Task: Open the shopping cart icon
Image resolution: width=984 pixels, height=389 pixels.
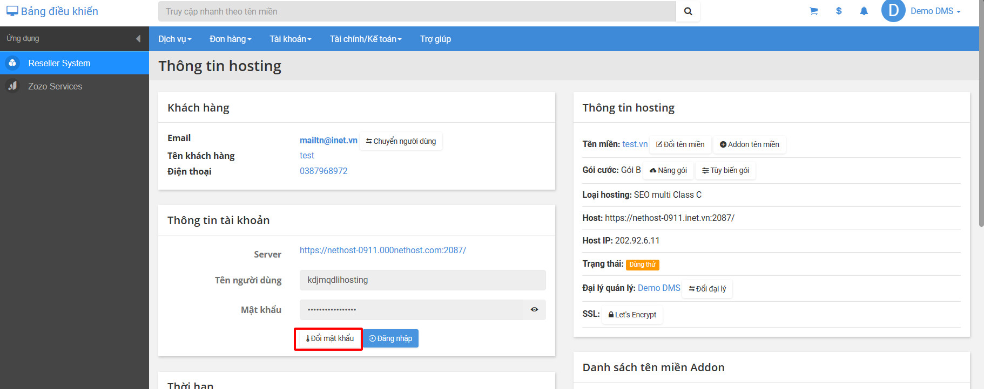Action: [x=814, y=11]
